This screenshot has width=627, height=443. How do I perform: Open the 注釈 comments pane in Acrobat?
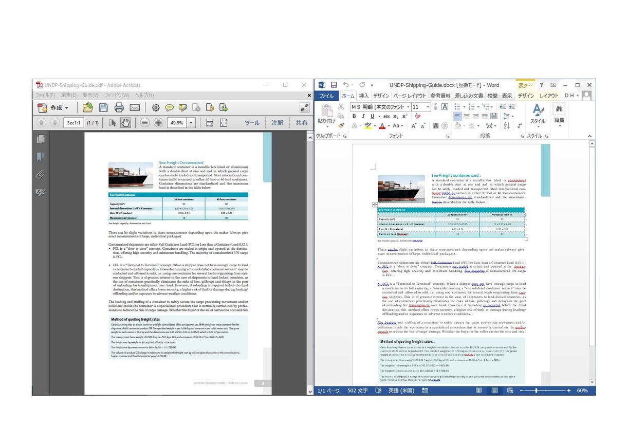(x=277, y=123)
